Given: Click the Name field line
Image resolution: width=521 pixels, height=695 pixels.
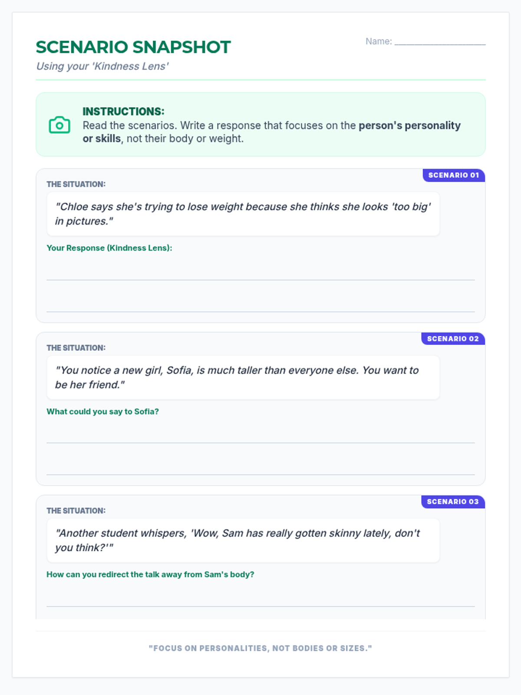Looking at the screenshot, I should pyautogui.click(x=439, y=42).
